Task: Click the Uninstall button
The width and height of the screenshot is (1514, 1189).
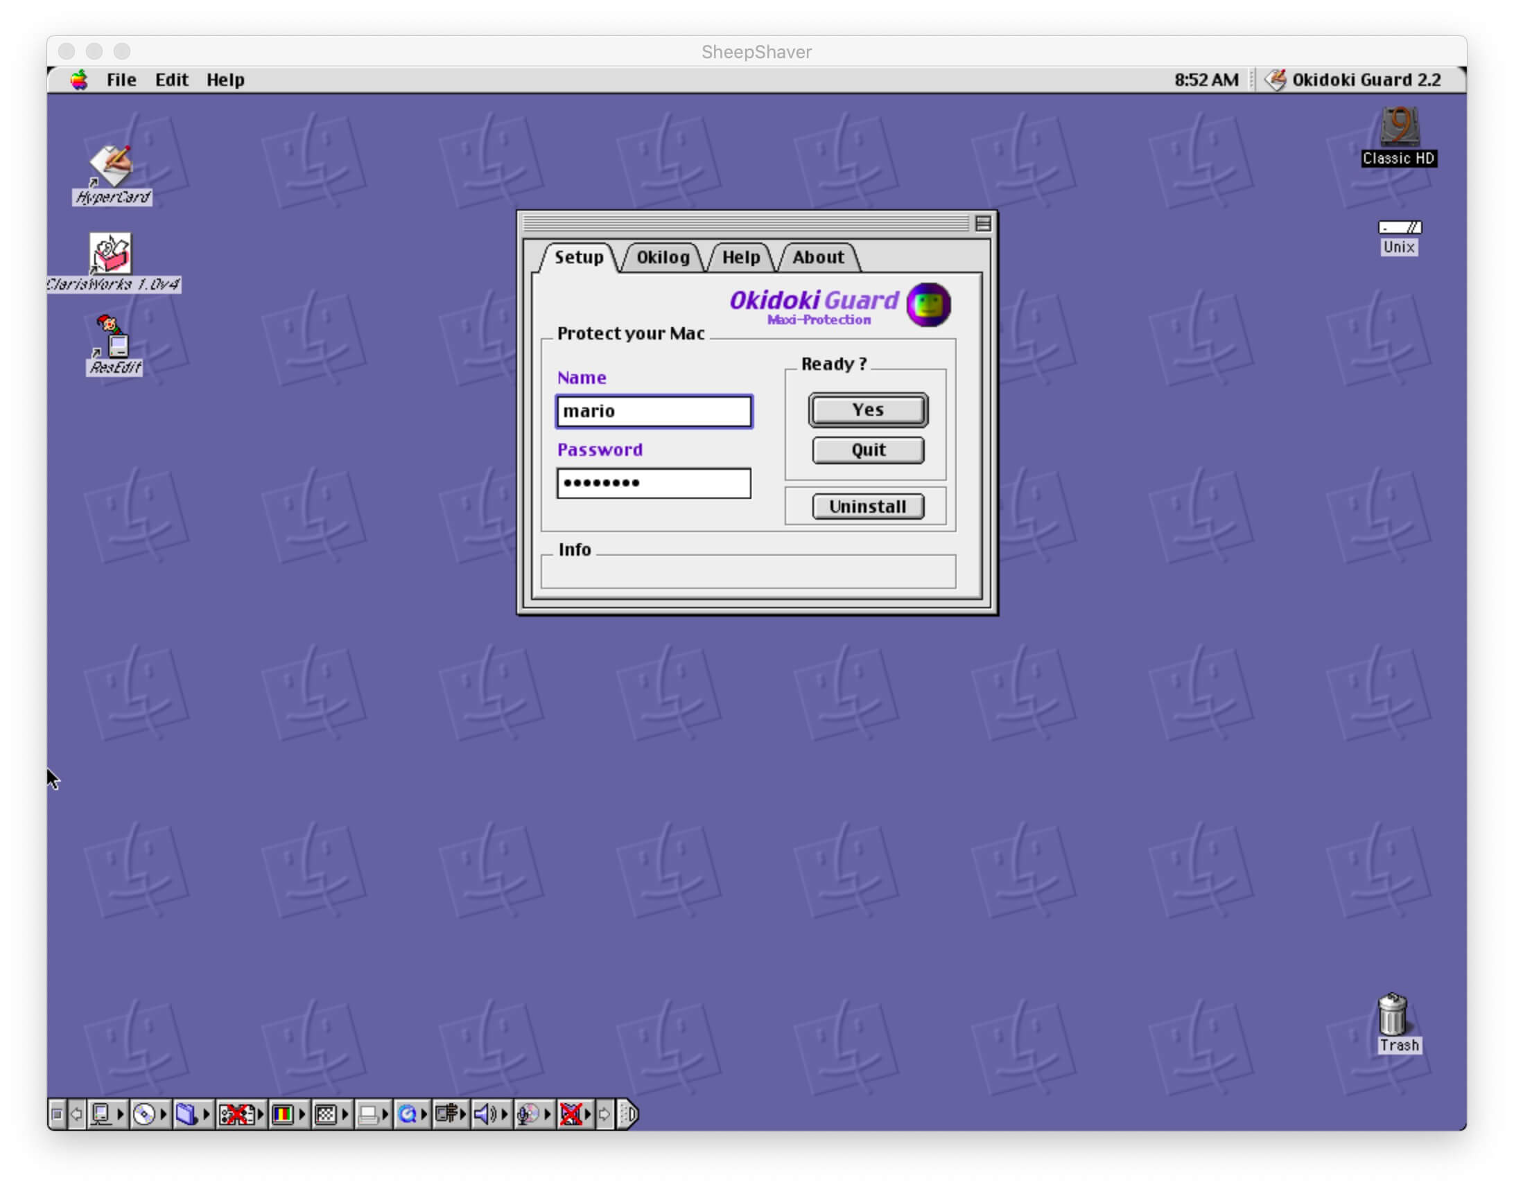Action: 868,506
